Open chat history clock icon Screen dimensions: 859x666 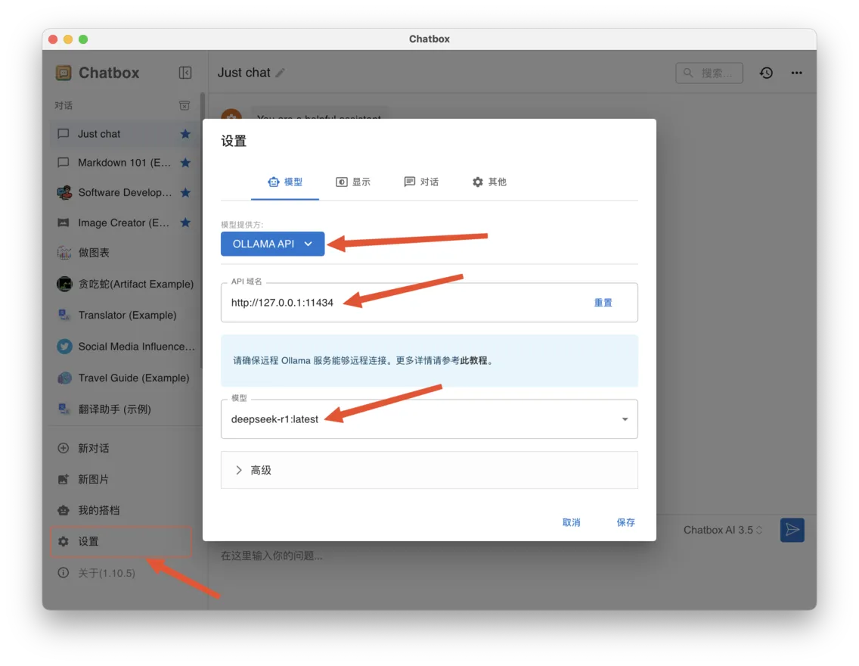pyautogui.click(x=766, y=73)
